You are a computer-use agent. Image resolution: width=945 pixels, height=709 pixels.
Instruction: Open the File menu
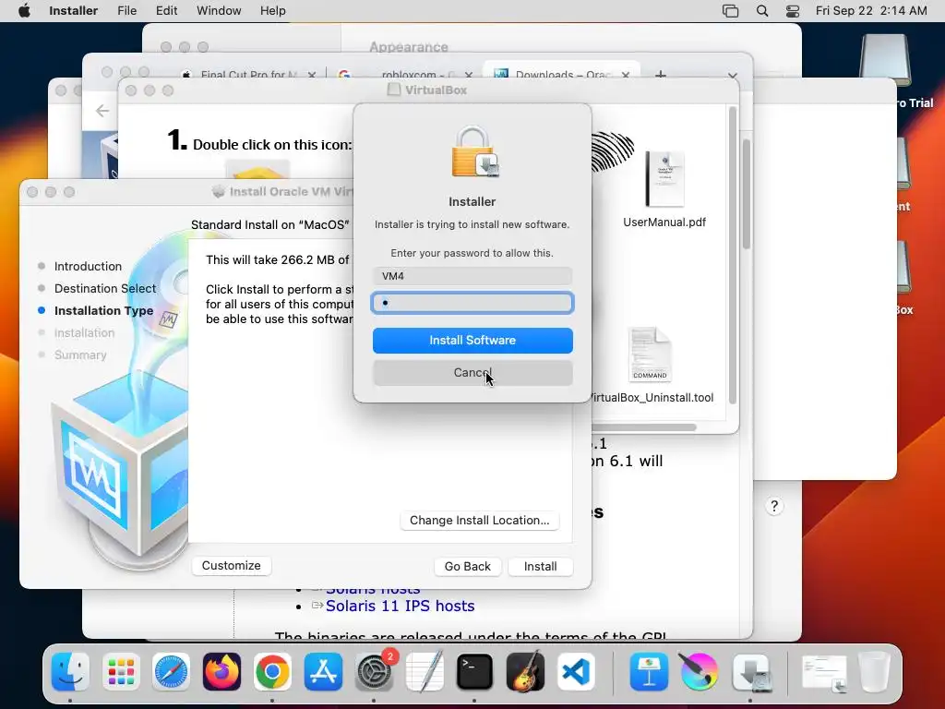(x=126, y=11)
